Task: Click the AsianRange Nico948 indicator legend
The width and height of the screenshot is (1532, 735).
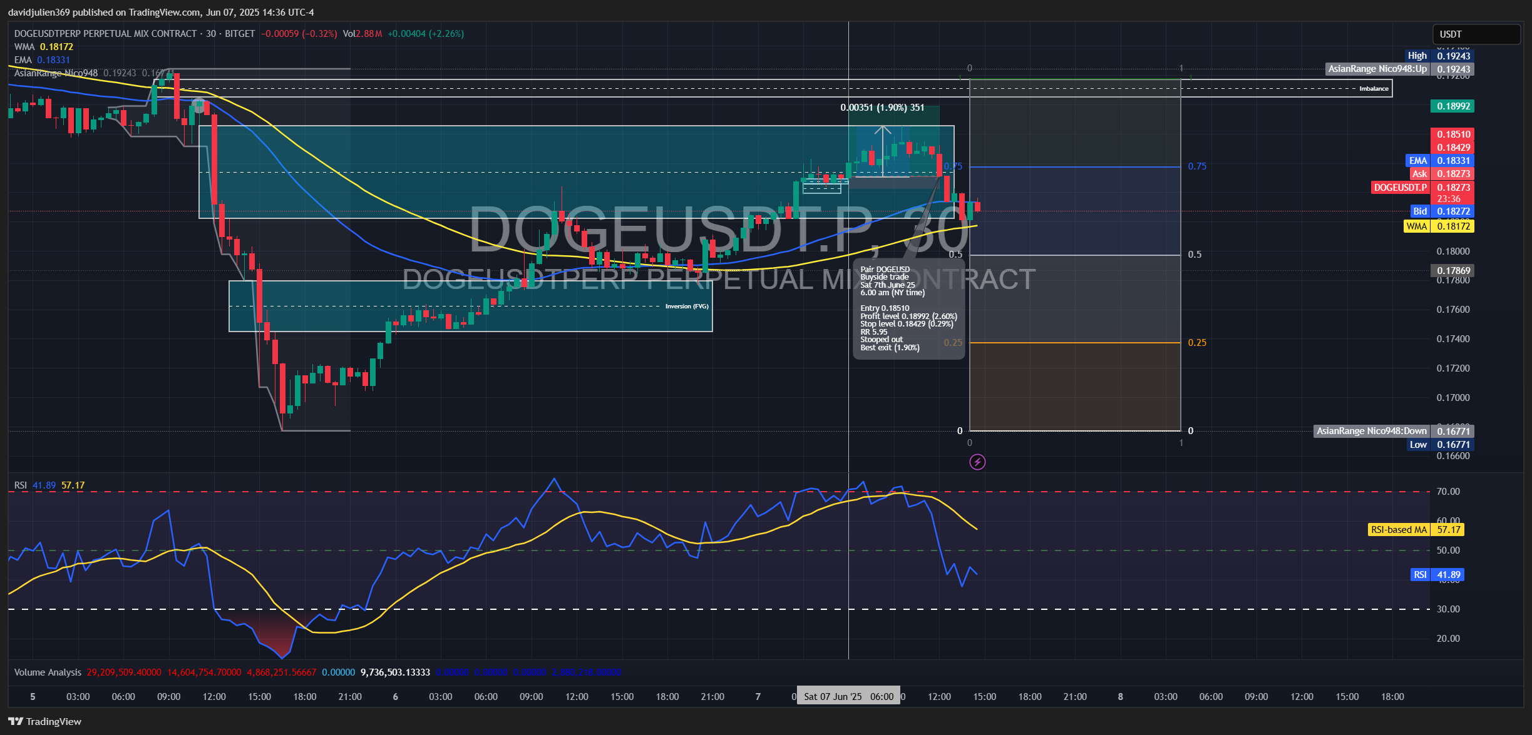Action: coord(56,73)
